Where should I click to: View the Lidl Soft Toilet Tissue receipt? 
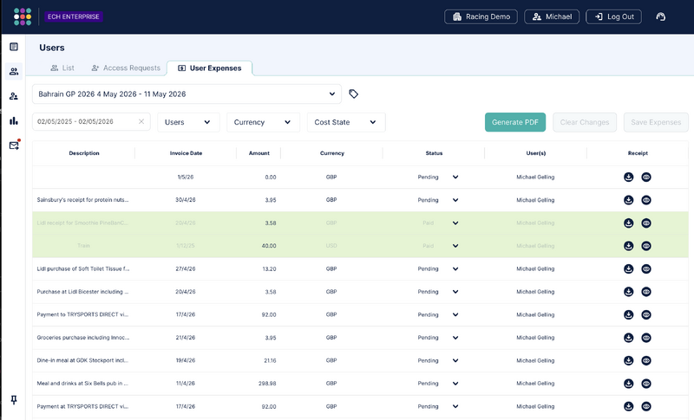646,269
